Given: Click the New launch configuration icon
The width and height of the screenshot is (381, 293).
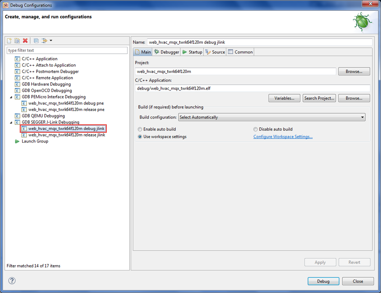Looking at the screenshot, I should click(x=9, y=40).
